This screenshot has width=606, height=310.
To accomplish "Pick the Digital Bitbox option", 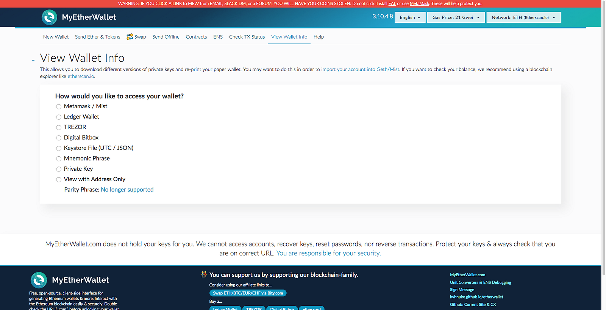I will click(59, 138).
